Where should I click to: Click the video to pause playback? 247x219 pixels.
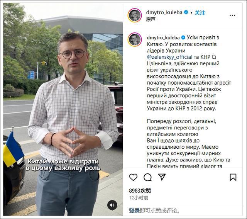(63, 109)
